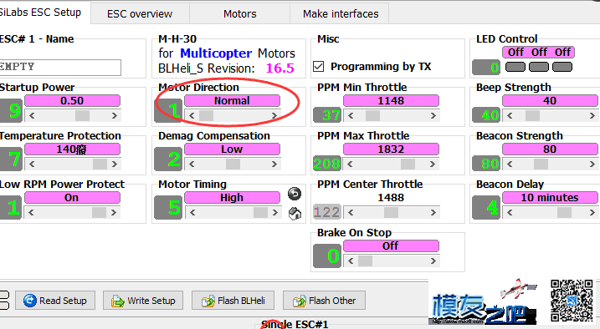Open the Make interfaces tab
This screenshot has height=329, width=600.
341,14
